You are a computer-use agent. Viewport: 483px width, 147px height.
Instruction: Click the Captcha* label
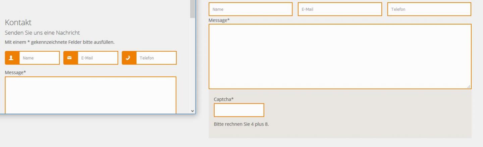tap(224, 99)
